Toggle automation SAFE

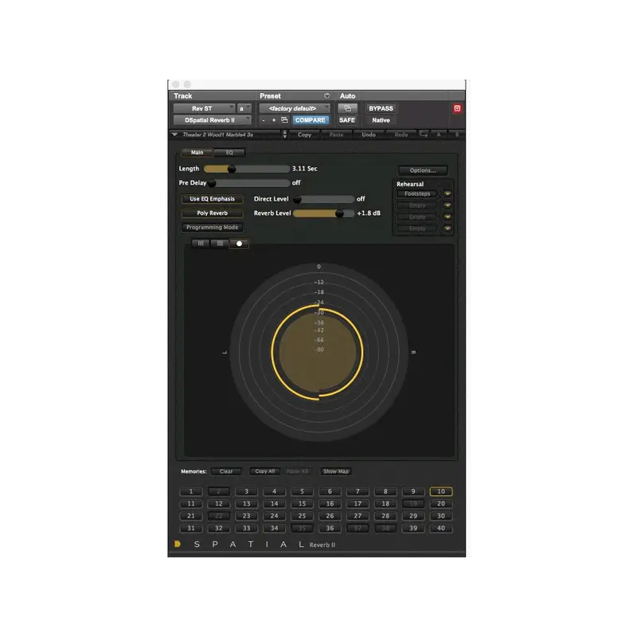[x=347, y=120]
